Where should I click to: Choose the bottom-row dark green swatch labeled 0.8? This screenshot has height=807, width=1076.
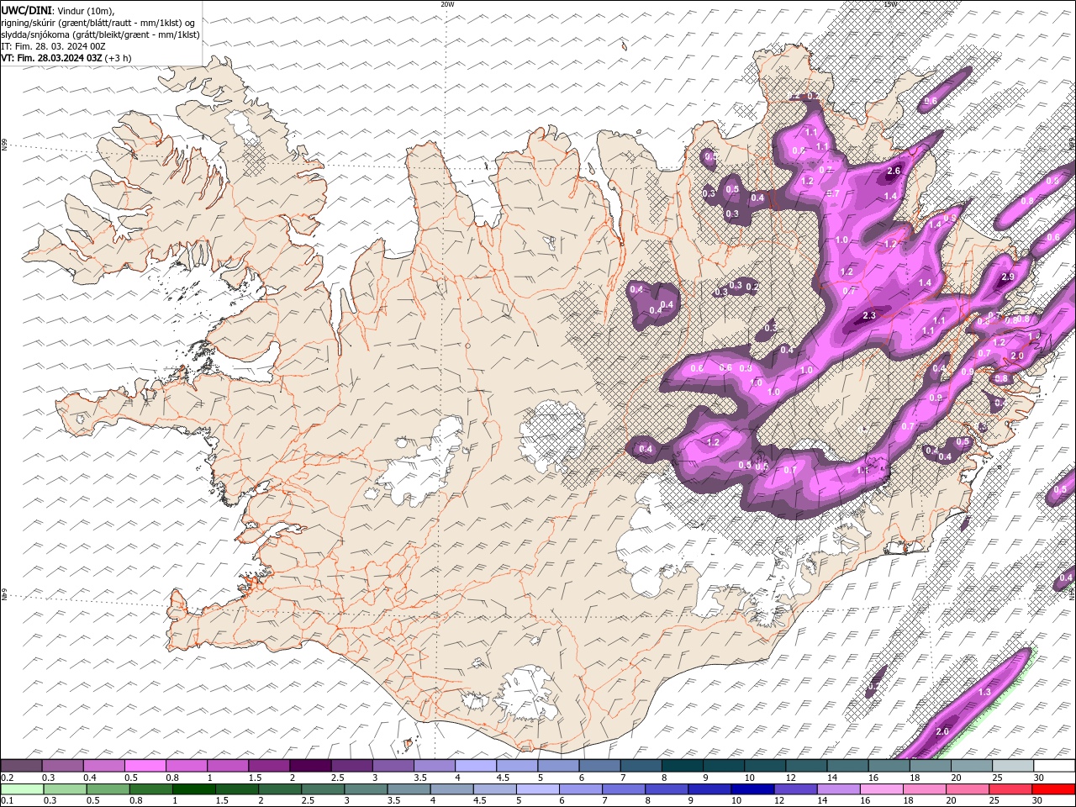coord(151,789)
